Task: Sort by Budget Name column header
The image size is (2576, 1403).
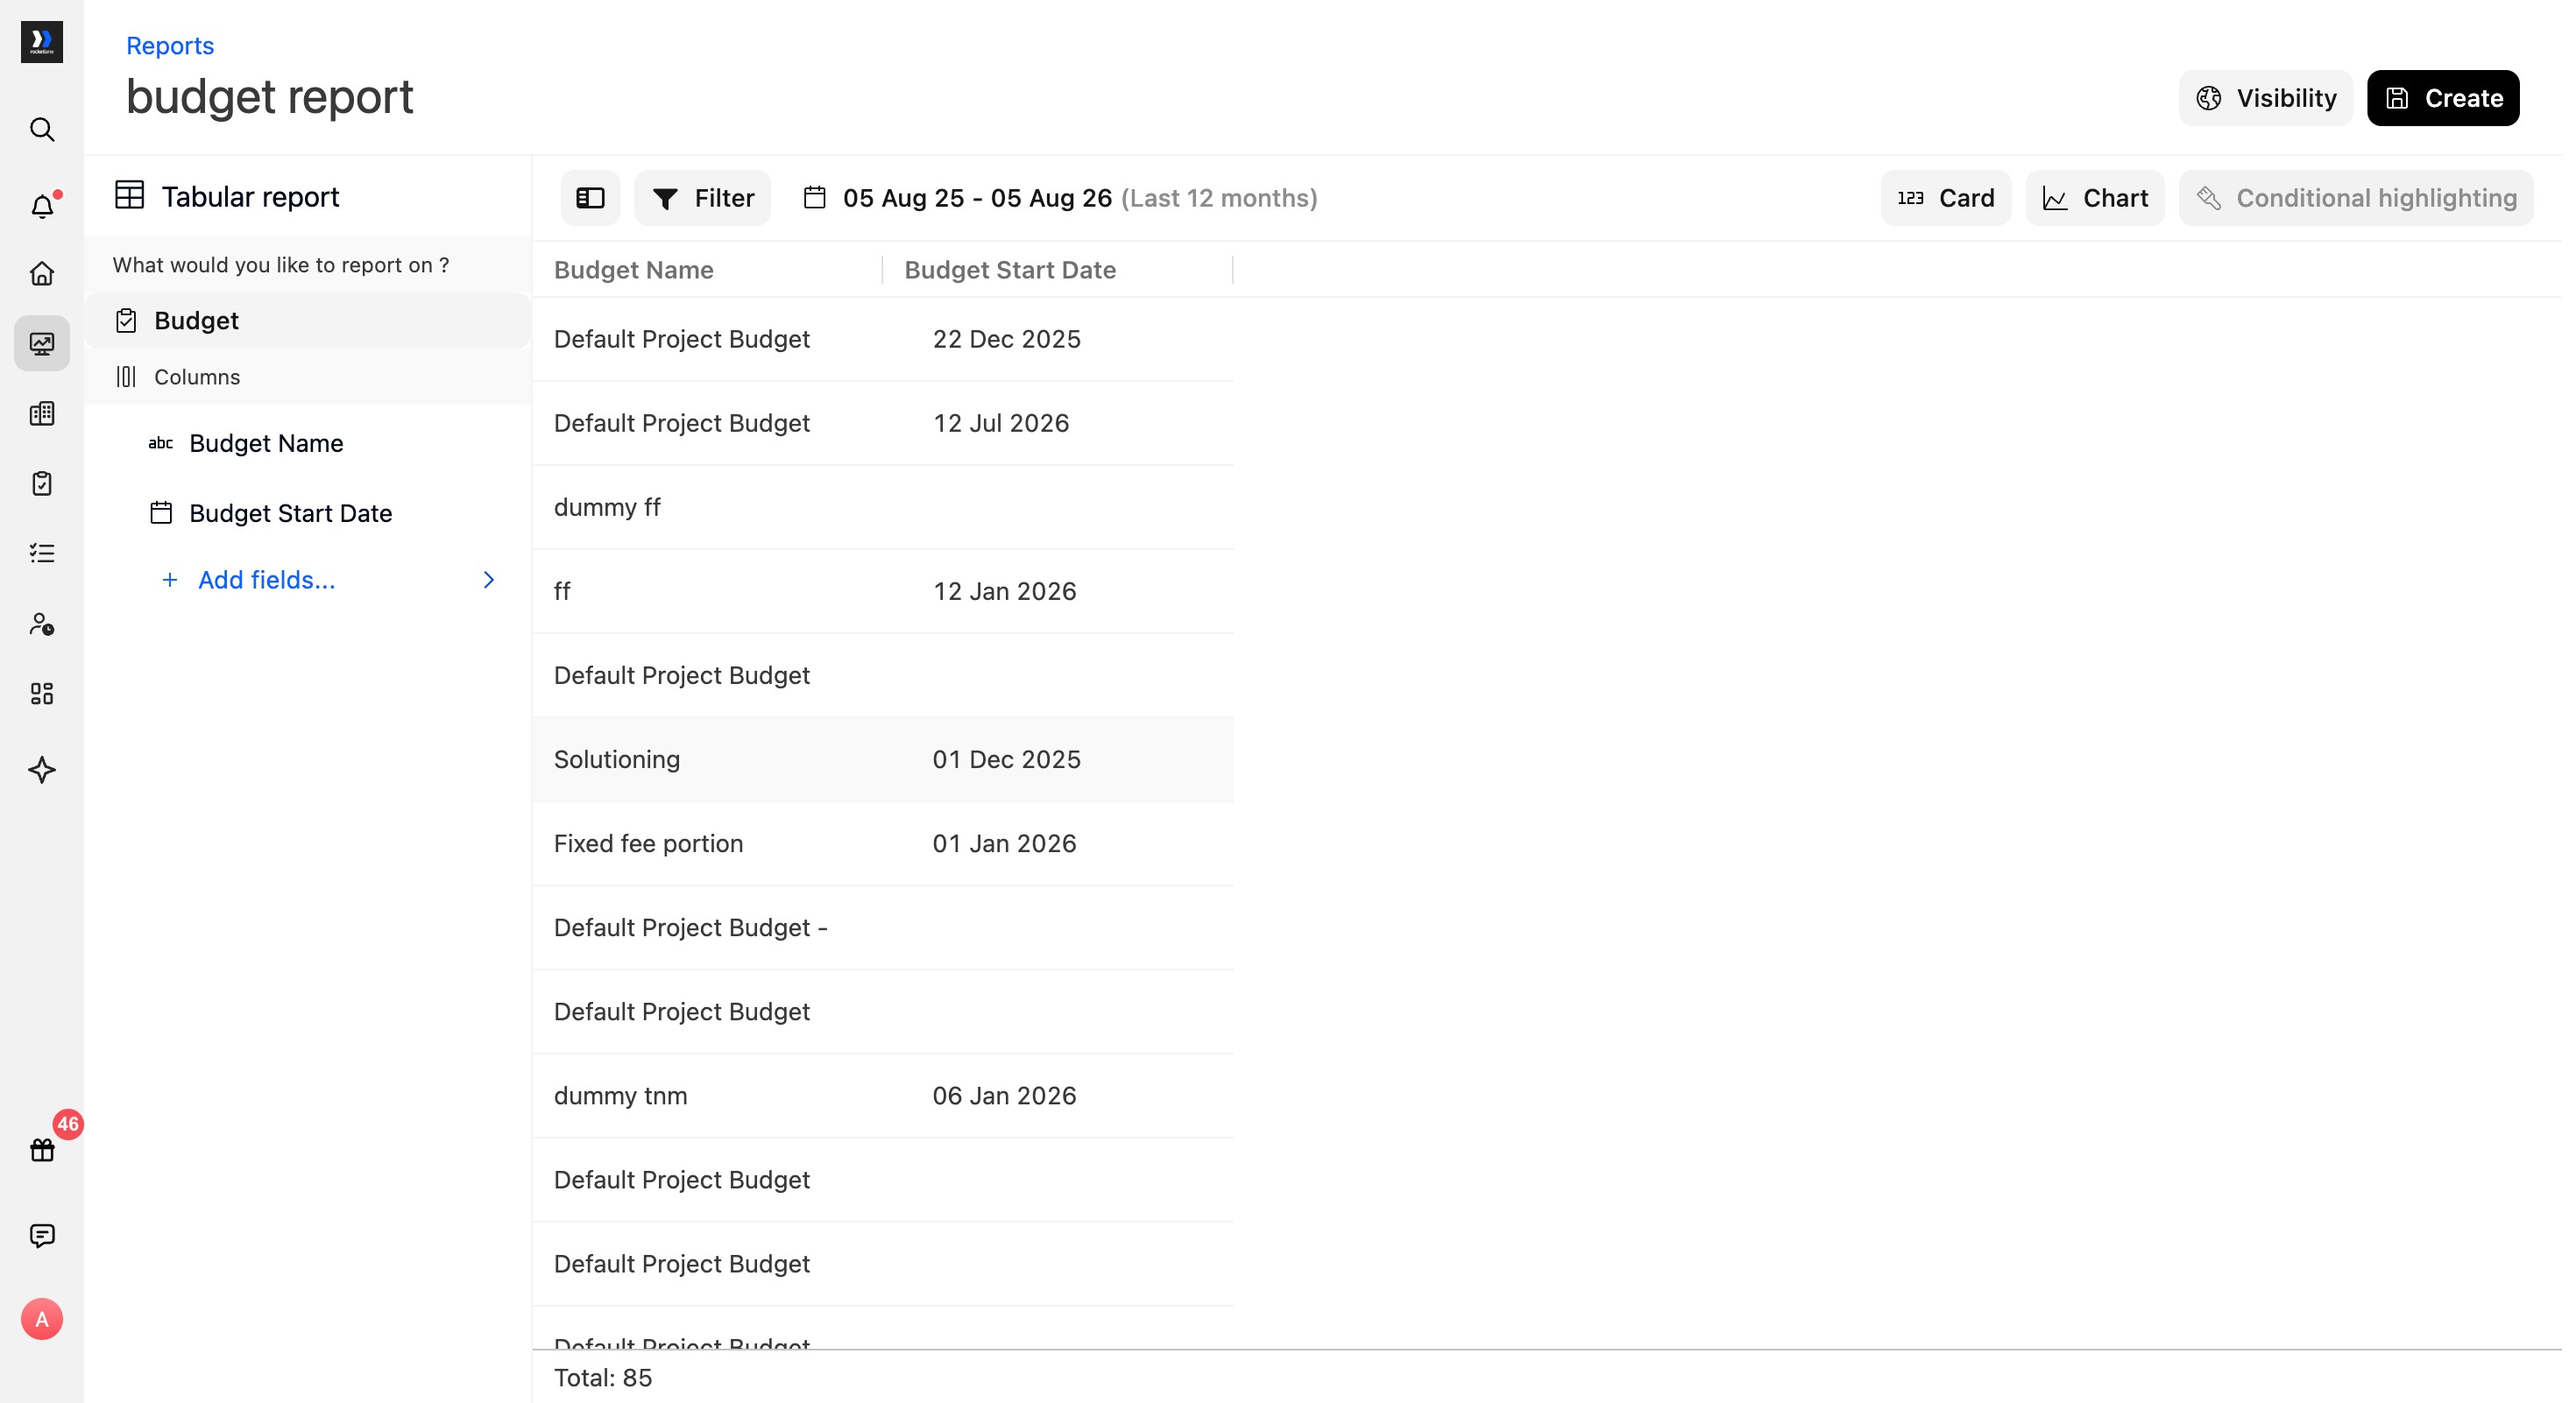Action: [x=634, y=270]
